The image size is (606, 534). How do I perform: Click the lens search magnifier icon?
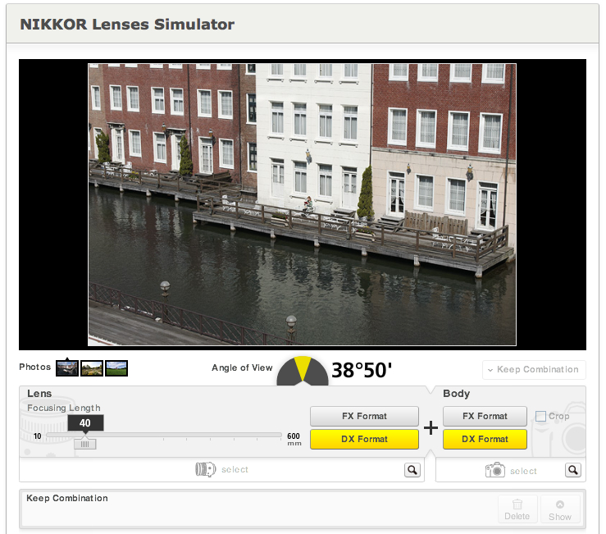(x=412, y=470)
